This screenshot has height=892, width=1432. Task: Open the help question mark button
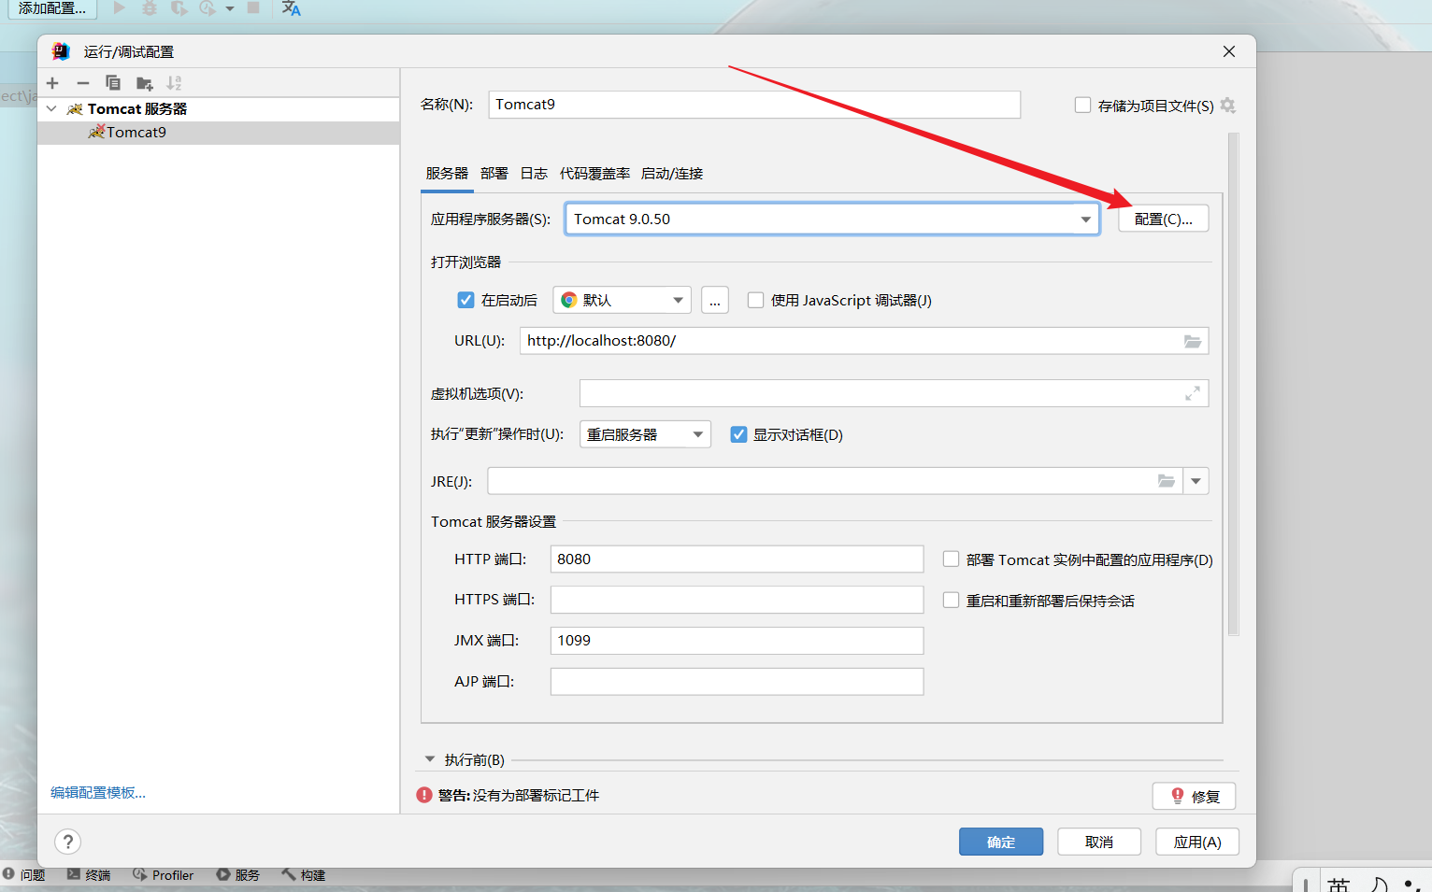(x=67, y=842)
